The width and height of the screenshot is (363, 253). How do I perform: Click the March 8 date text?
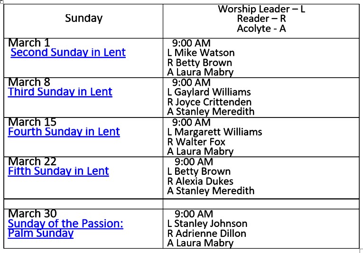tap(29, 82)
